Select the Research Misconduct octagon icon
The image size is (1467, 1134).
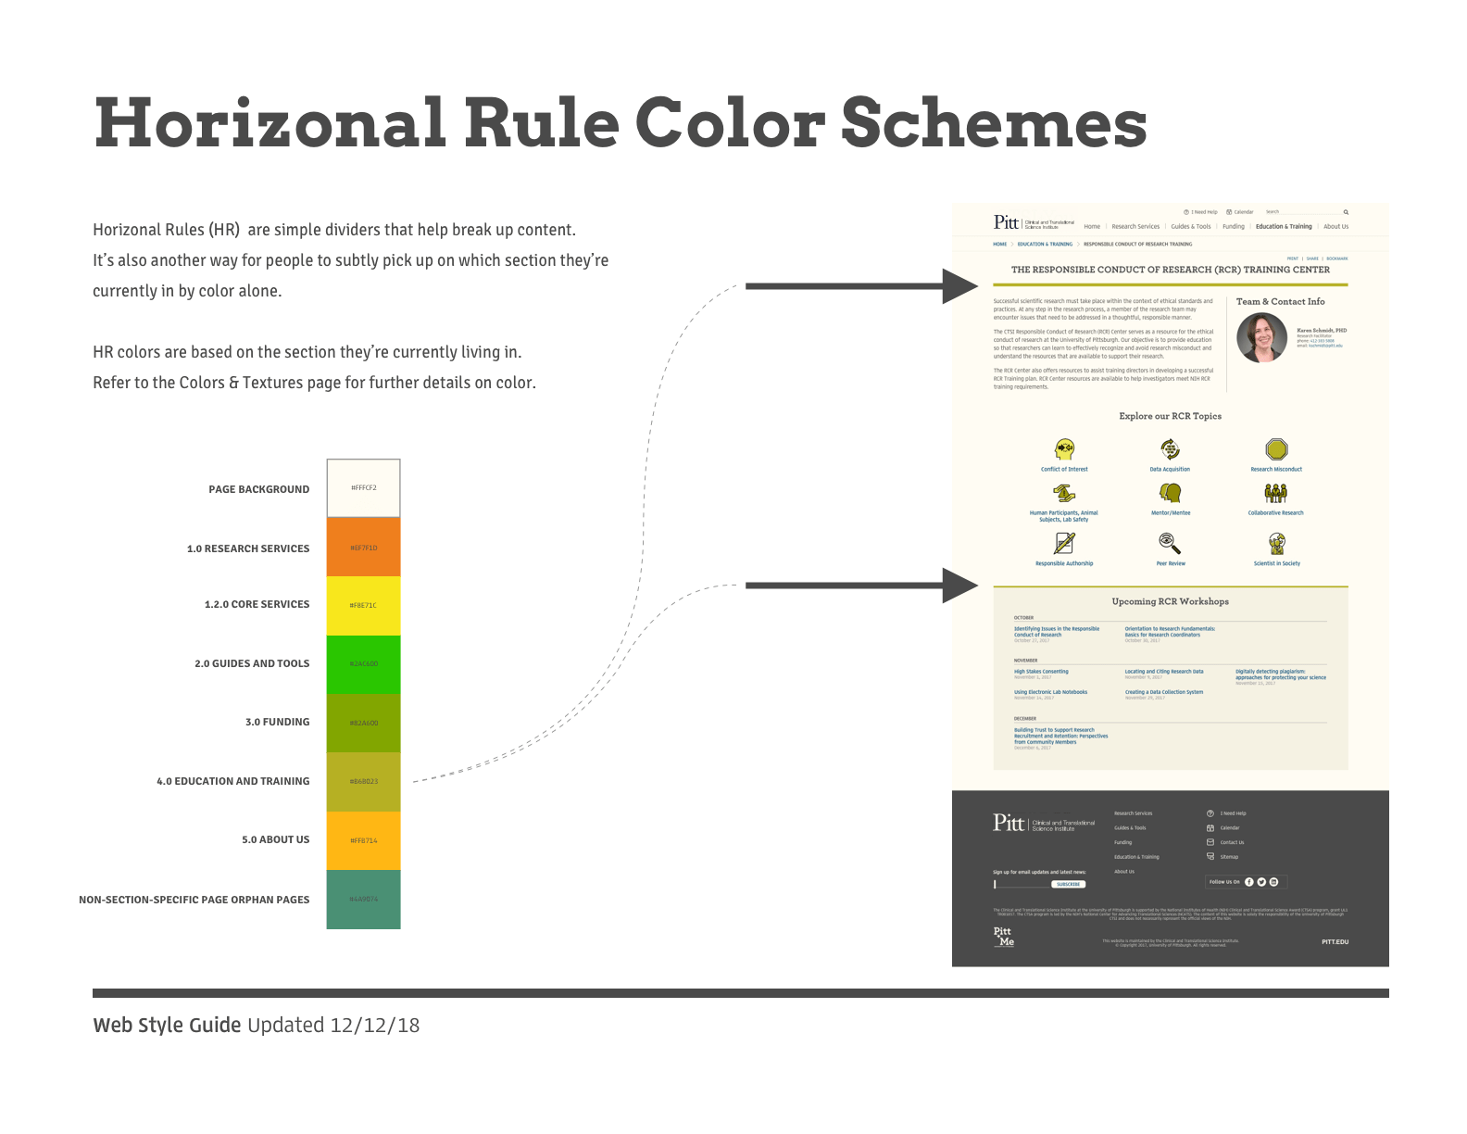pos(1276,449)
